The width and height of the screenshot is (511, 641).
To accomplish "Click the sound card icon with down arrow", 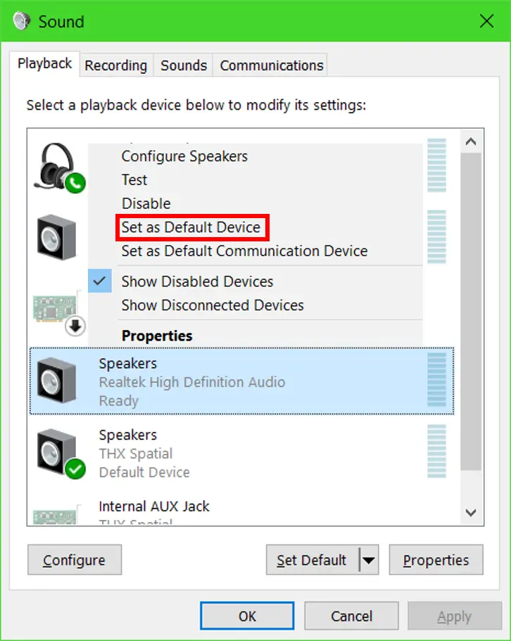I will click(59, 312).
